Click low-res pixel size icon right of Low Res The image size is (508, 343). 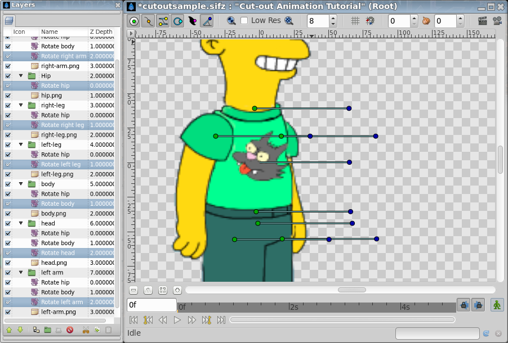(x=289, y=21)
